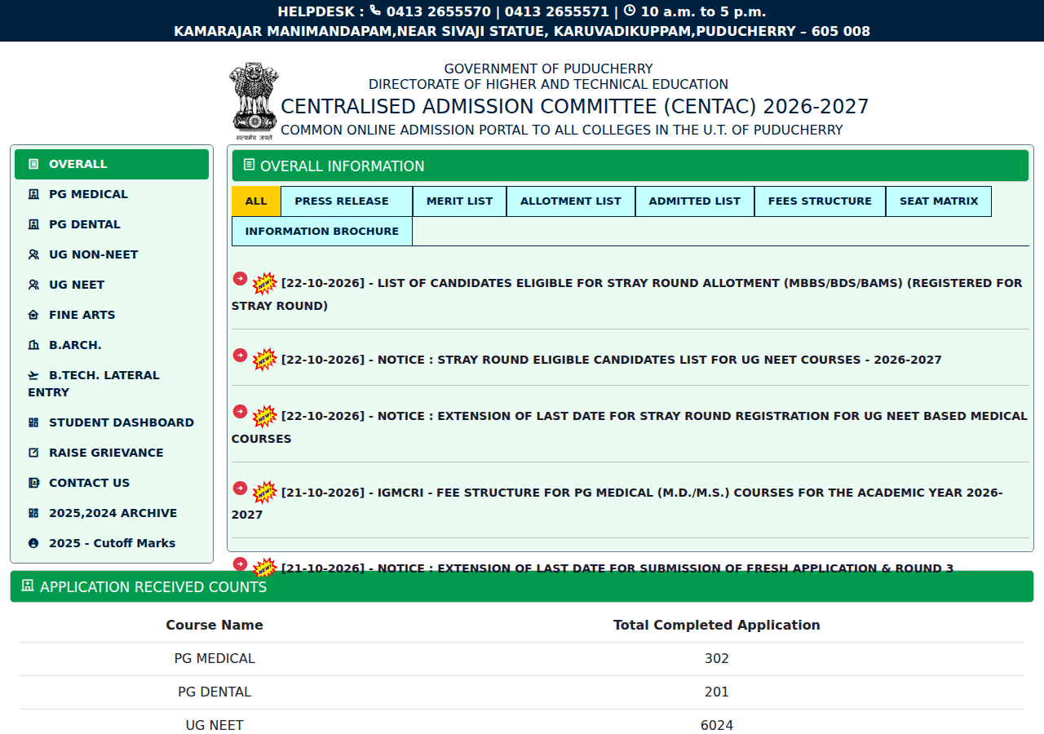The image size is (1044, 734).
Task: Open the SEAT MATRIX tab
Action: [x=939, y=201]
